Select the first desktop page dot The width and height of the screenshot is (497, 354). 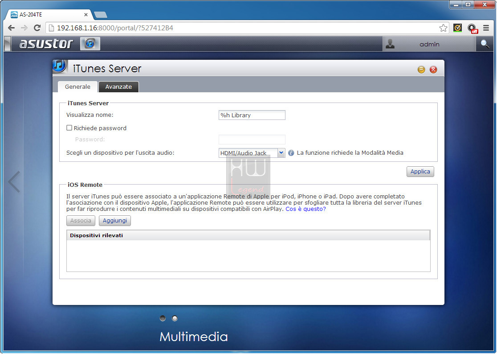point(163,318)
